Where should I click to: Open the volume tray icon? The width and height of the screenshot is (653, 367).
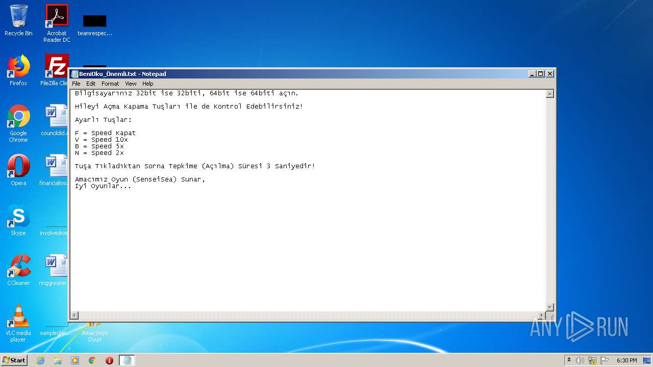tap(580, 360)
